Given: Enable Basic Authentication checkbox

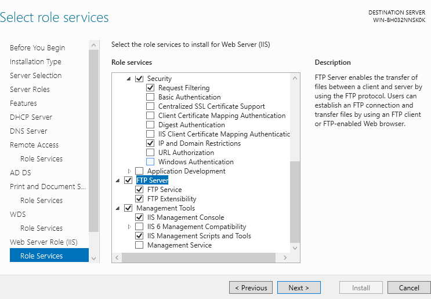Looking at the screenshot, I should tap(150, 97).
